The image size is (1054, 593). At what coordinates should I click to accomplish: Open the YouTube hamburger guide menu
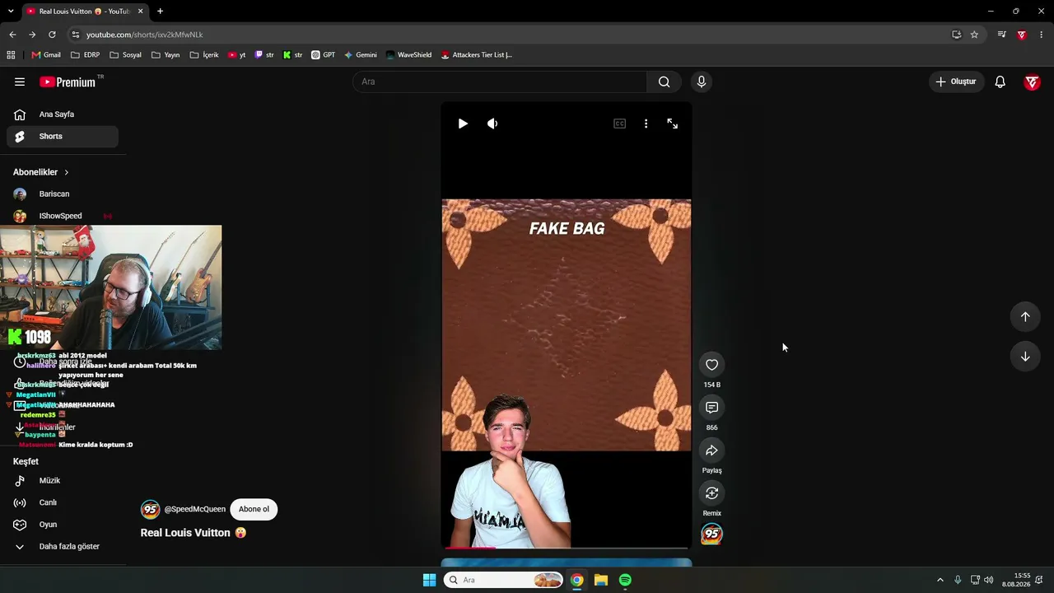pos(20,82)
